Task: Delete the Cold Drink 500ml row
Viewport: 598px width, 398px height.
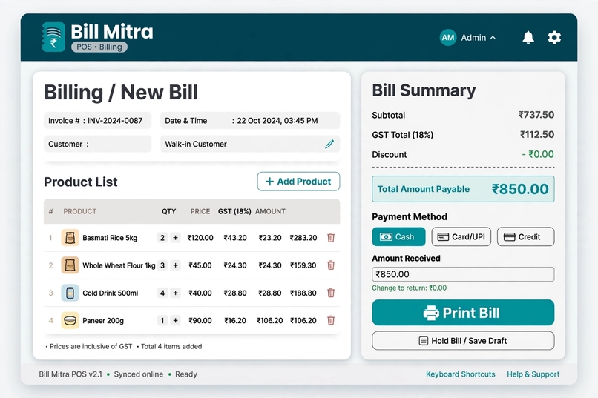Action: [331, 293]
